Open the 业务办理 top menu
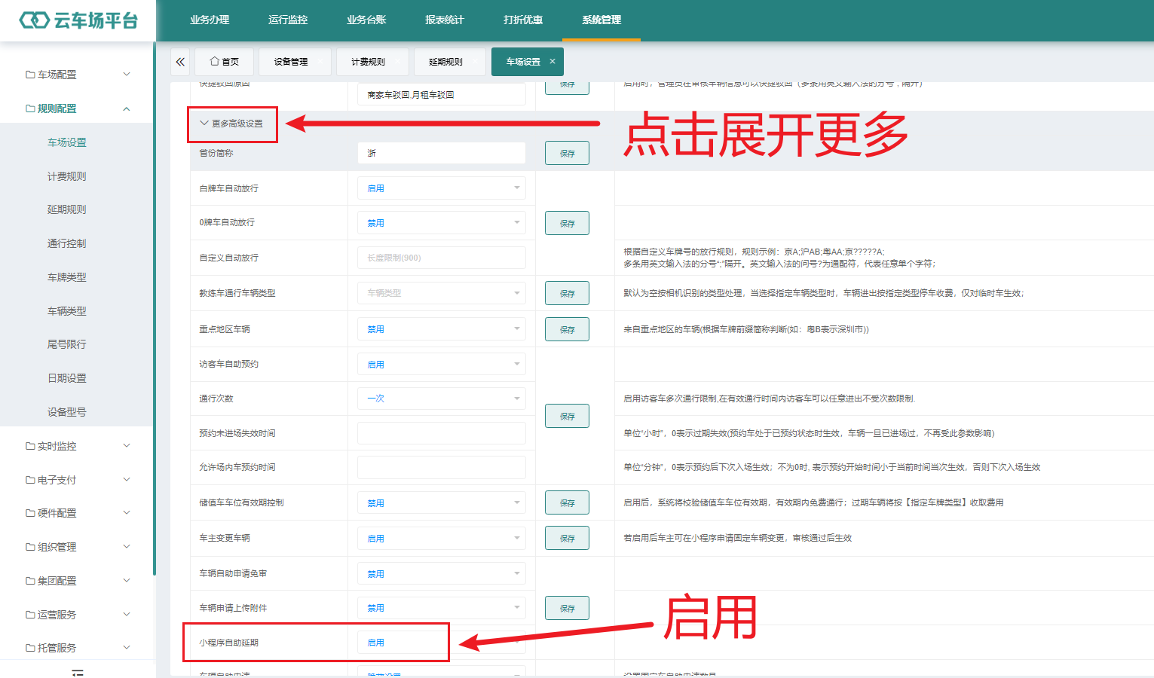 210,20
